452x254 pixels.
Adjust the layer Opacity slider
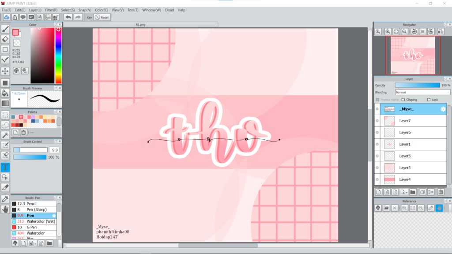click(x=418, y=85)
